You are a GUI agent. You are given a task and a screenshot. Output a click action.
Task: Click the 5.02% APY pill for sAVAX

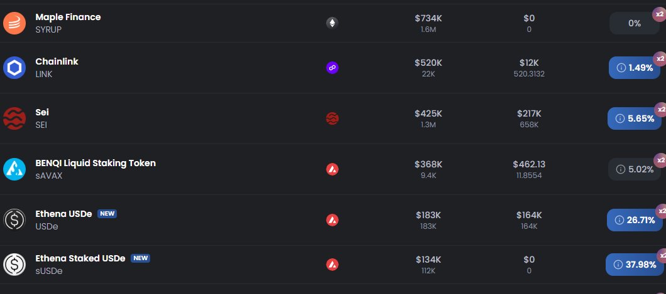point(635,169)
